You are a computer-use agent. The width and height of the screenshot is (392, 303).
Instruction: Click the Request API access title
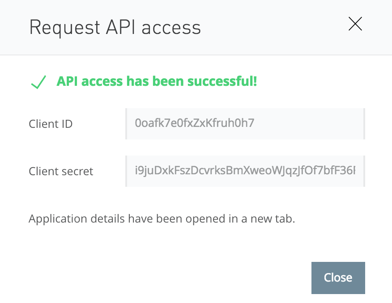tap(115, 28)
